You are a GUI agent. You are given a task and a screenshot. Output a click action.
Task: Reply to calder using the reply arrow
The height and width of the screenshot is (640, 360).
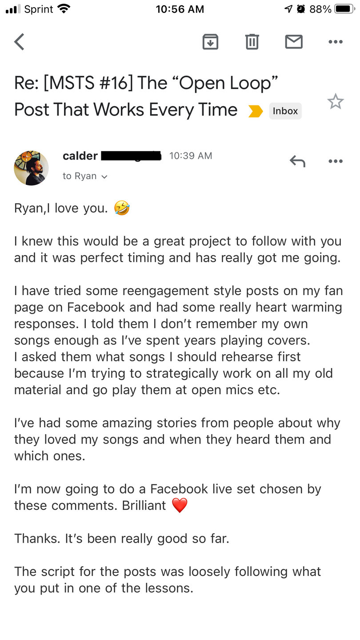[297, 161]
